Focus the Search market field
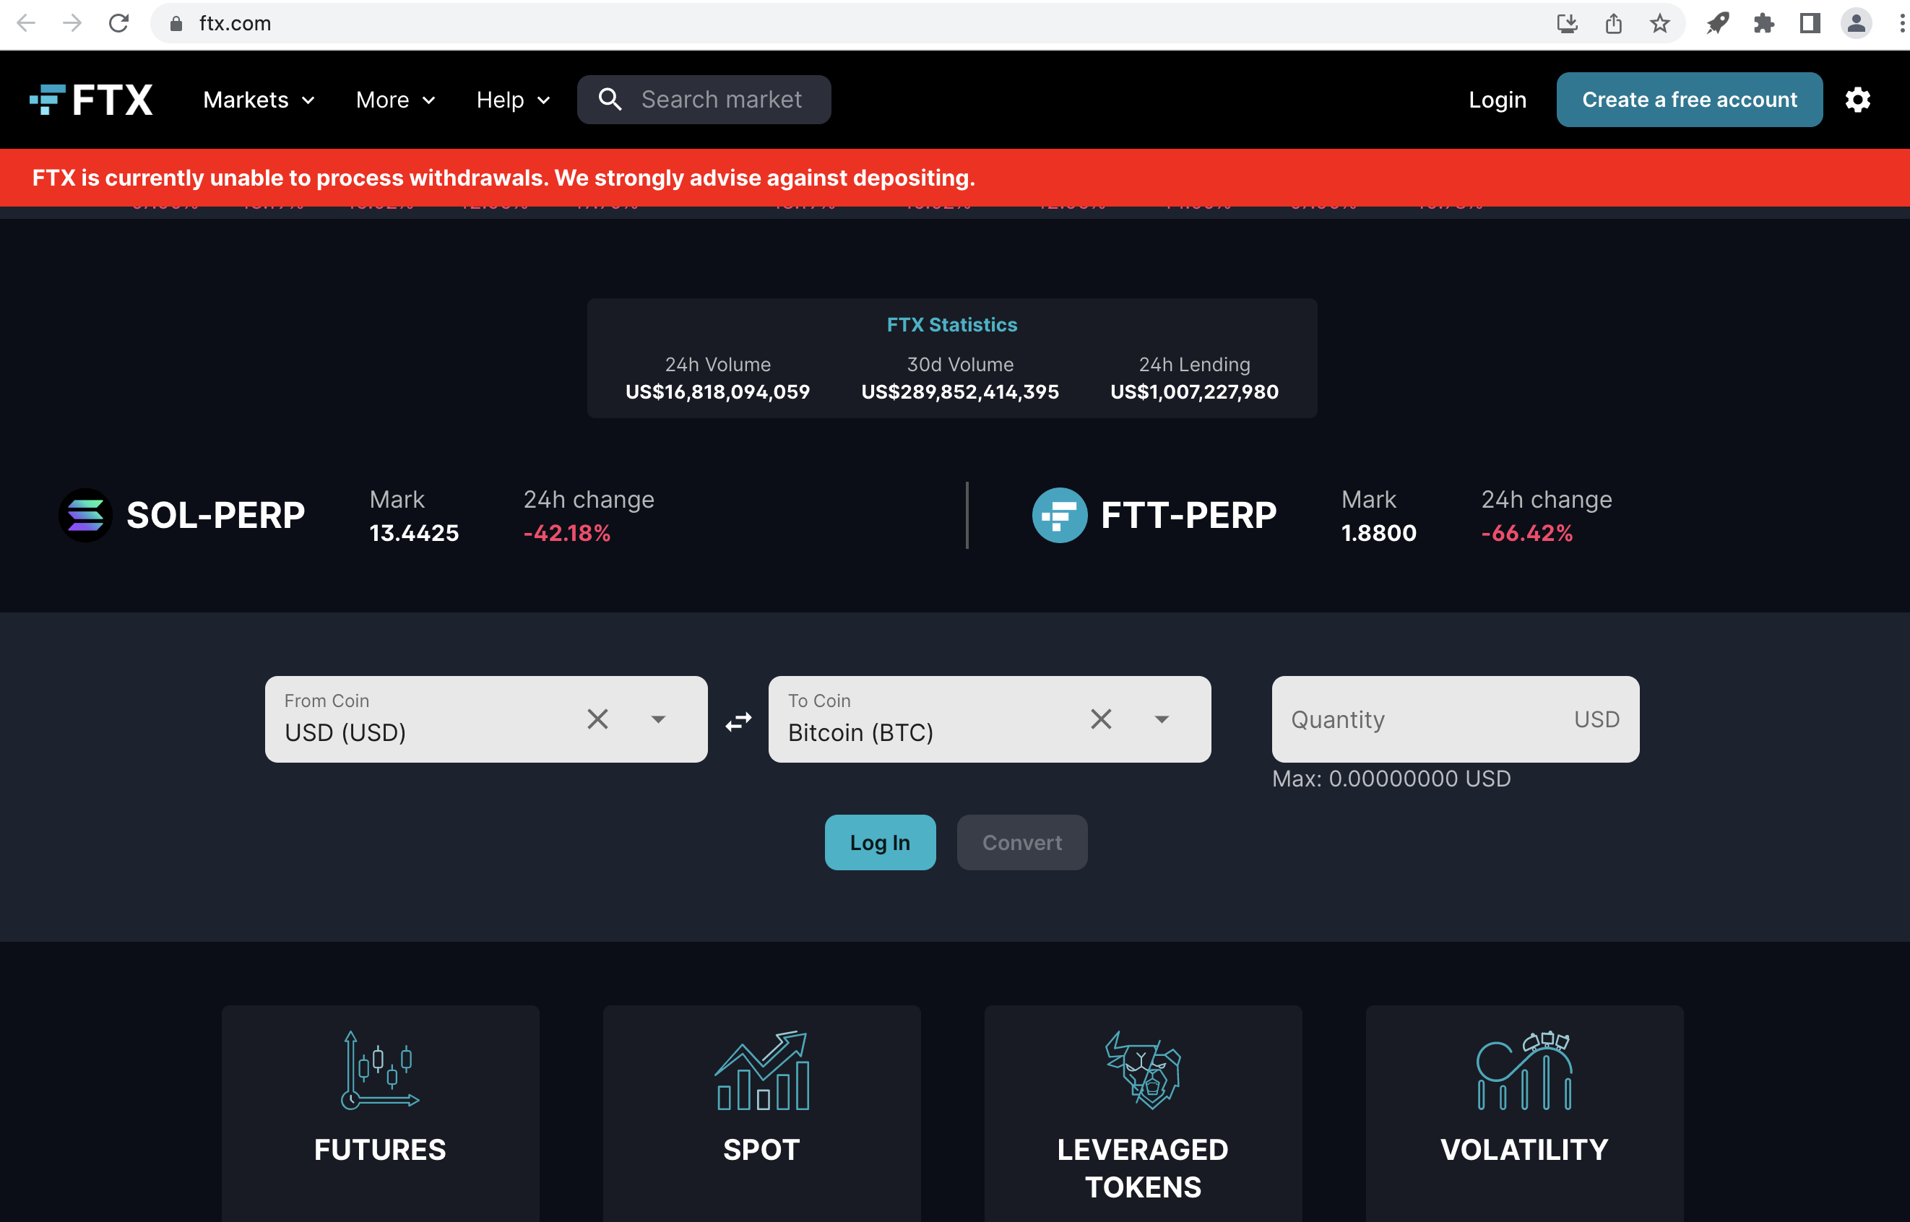This screenshot has height=1222, width=1910. 703,99
